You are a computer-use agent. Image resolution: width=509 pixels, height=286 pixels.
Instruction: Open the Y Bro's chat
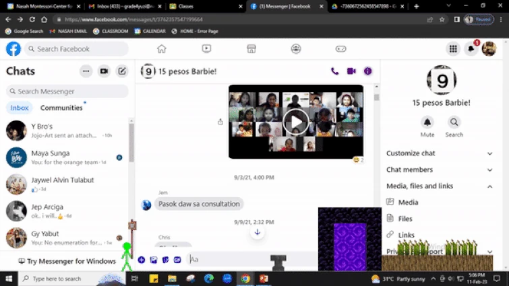click(x=65, y=131)
